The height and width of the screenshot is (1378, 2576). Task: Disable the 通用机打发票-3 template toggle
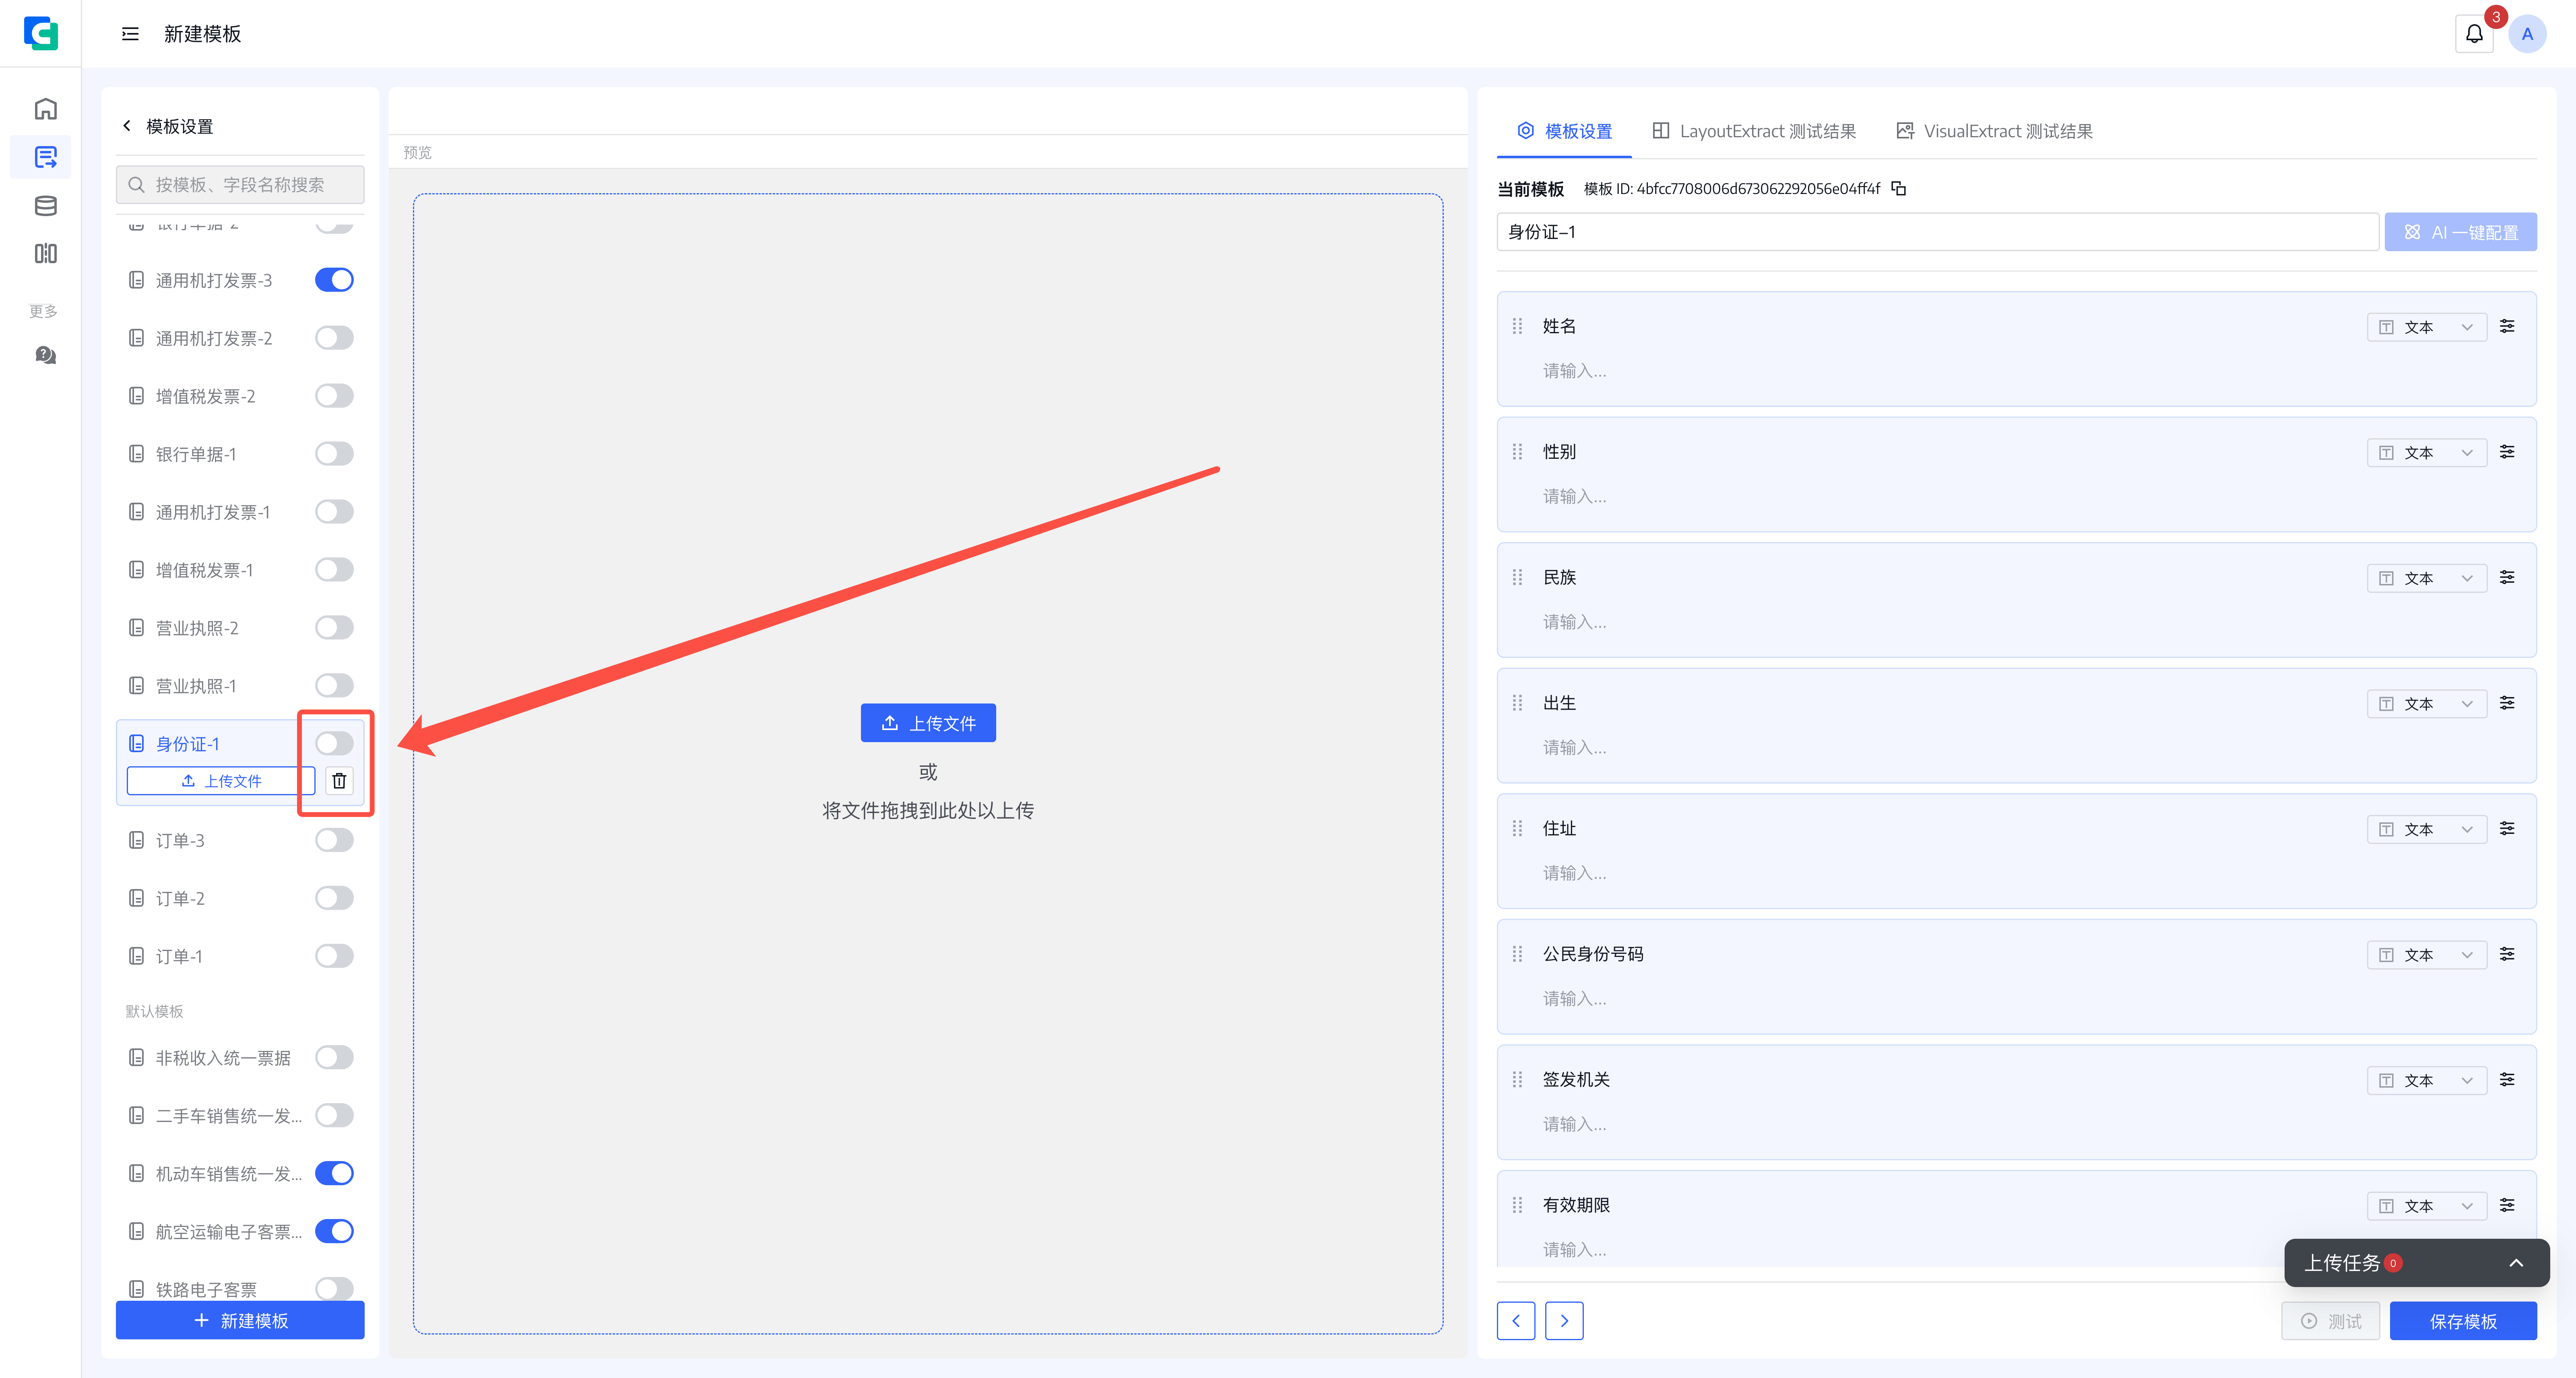pos(334,280)
